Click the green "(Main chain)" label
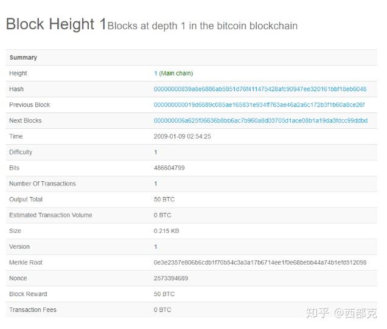This screenshot has height=329, width=387. 176,74
